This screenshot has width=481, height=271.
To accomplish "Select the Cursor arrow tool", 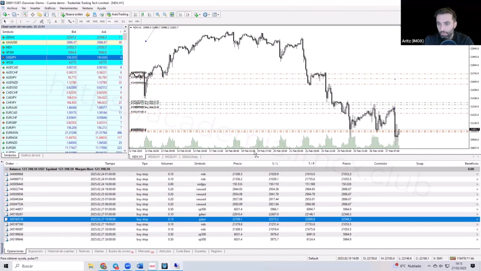I will tap(5, 21).
